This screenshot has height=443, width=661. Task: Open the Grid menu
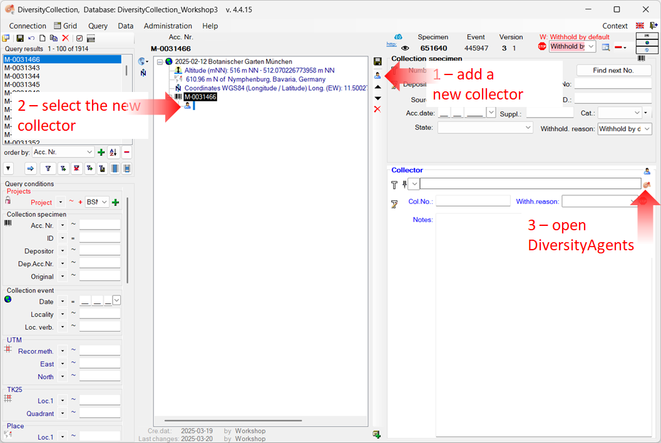tap(65, 26)
